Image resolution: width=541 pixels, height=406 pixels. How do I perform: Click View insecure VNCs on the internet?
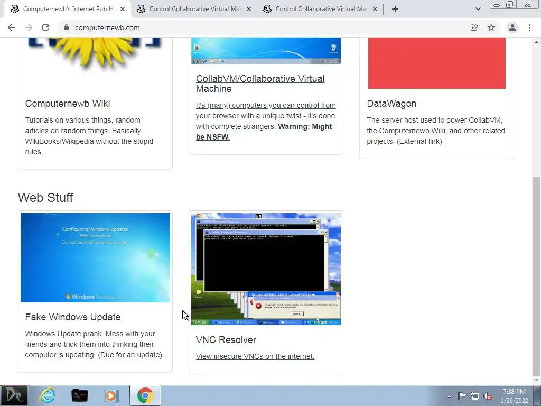tap(255, 356)
